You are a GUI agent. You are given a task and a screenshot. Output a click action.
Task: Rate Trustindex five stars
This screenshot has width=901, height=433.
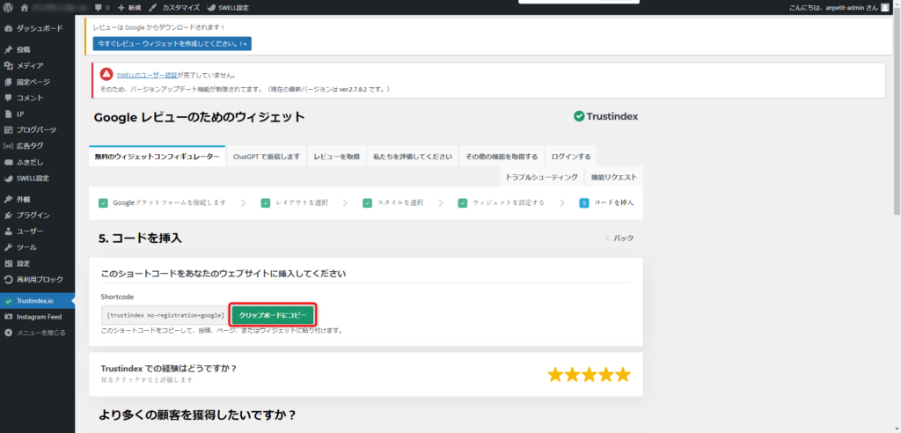click(623, 375)
